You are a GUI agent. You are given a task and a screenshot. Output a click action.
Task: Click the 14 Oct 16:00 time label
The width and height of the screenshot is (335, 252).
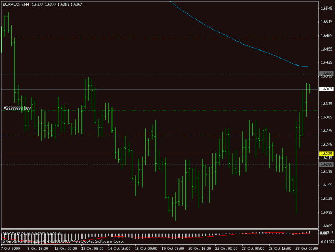pos(119,248)
